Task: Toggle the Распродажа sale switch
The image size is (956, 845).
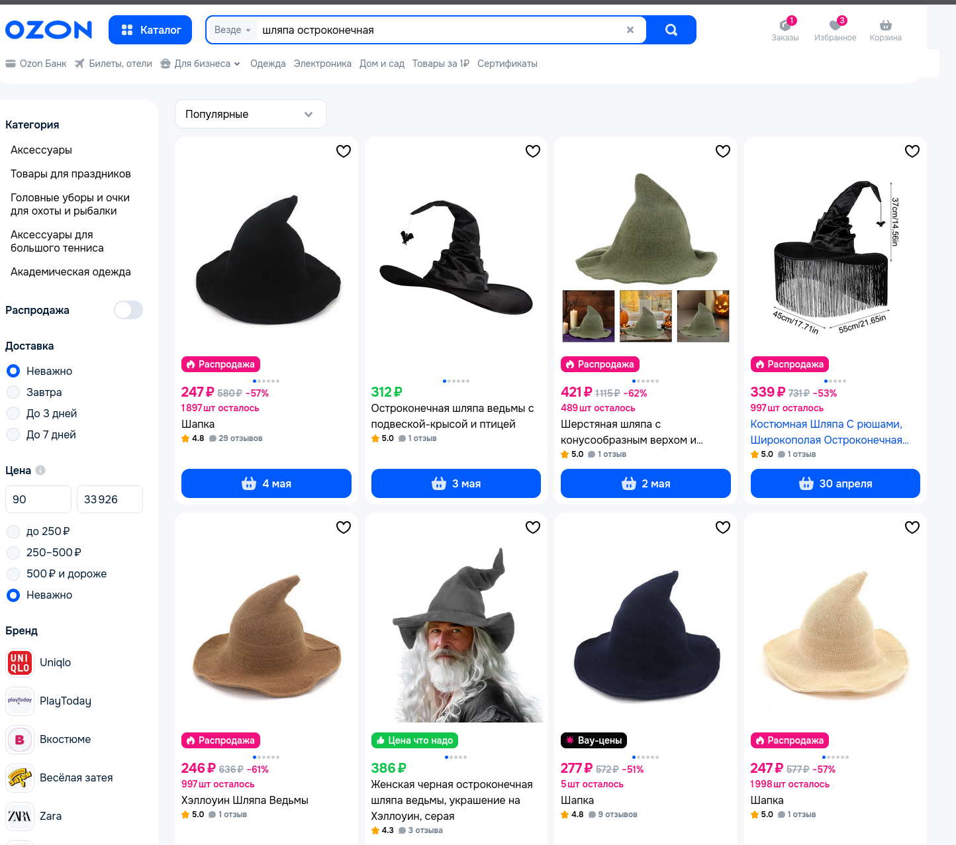Action: 128,310
